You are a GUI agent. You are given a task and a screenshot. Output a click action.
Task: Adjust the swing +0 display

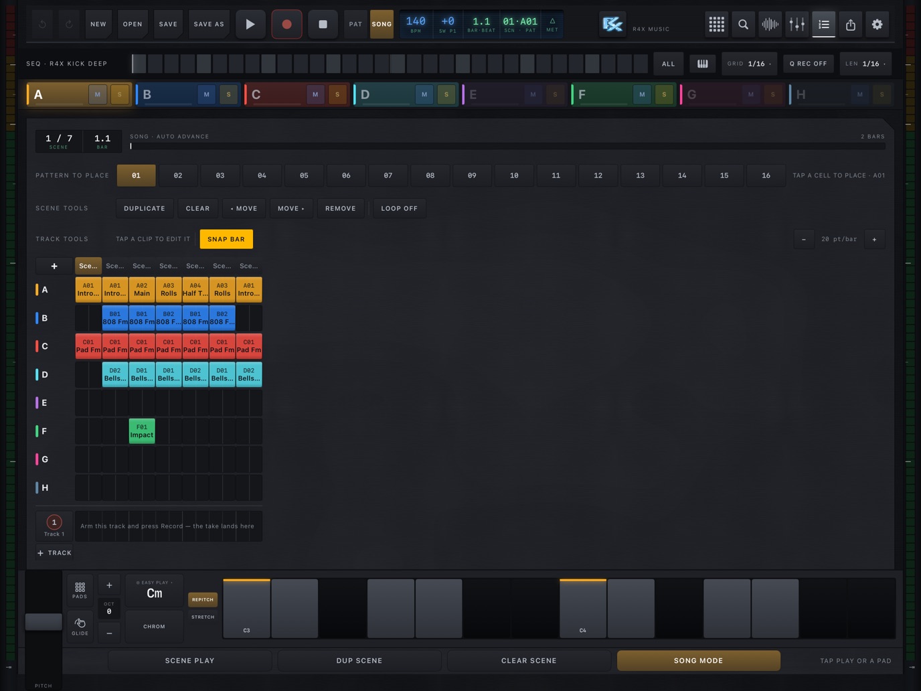pyautogui.click(x=448, y=24)
